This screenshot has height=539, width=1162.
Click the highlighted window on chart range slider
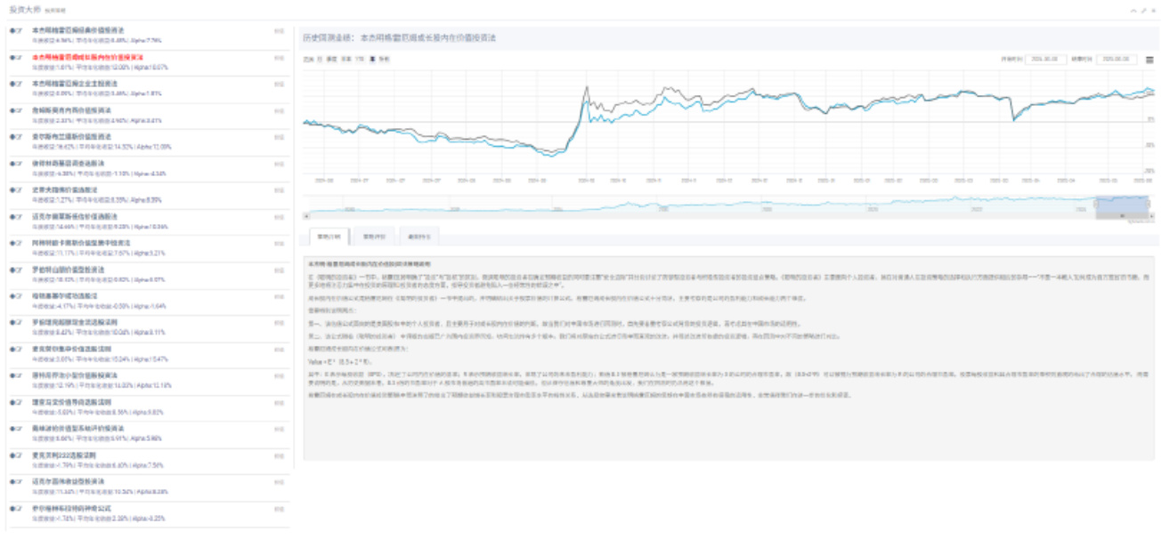coord(1120,205)
